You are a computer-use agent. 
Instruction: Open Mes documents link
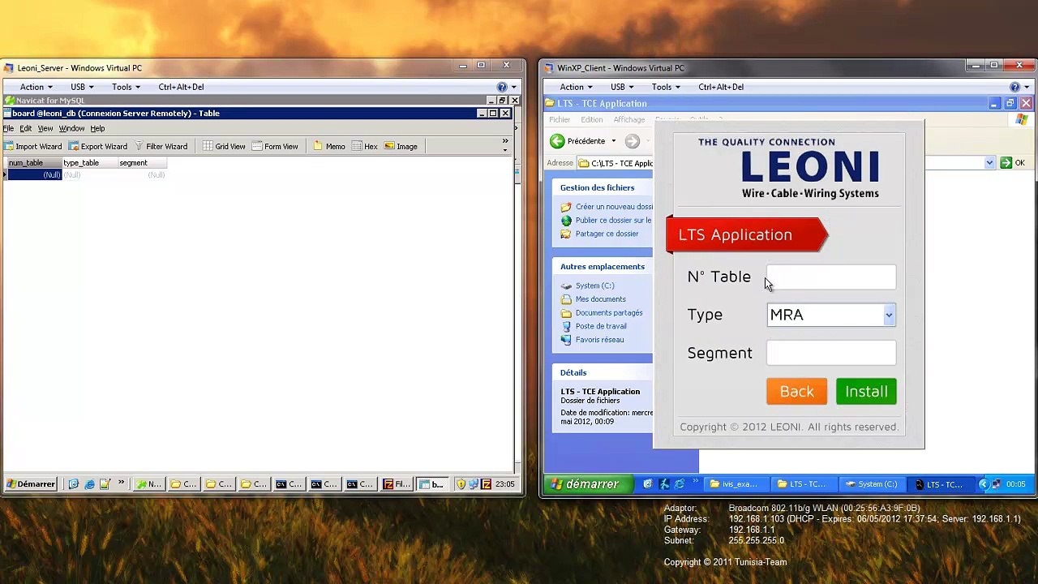click(x=593, y=299)
